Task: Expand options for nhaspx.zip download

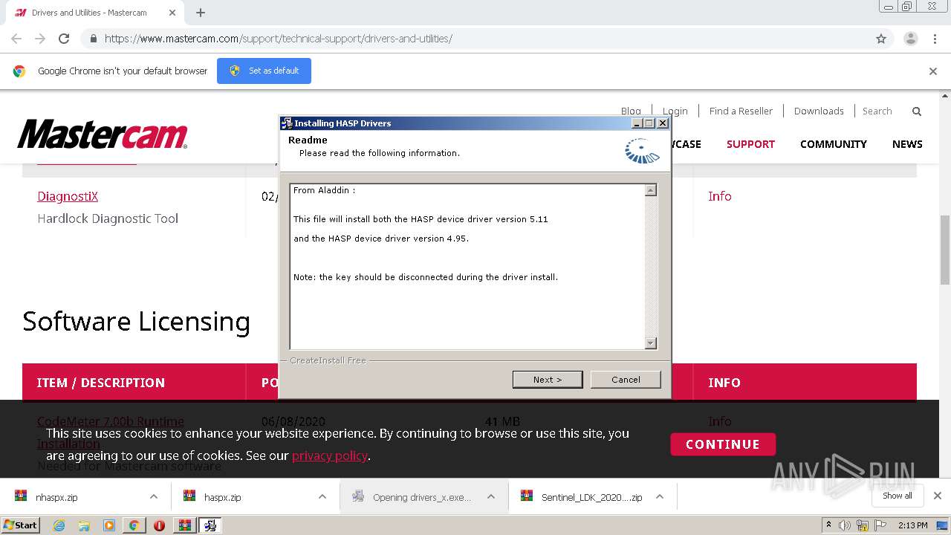Action: click(153, 497)
